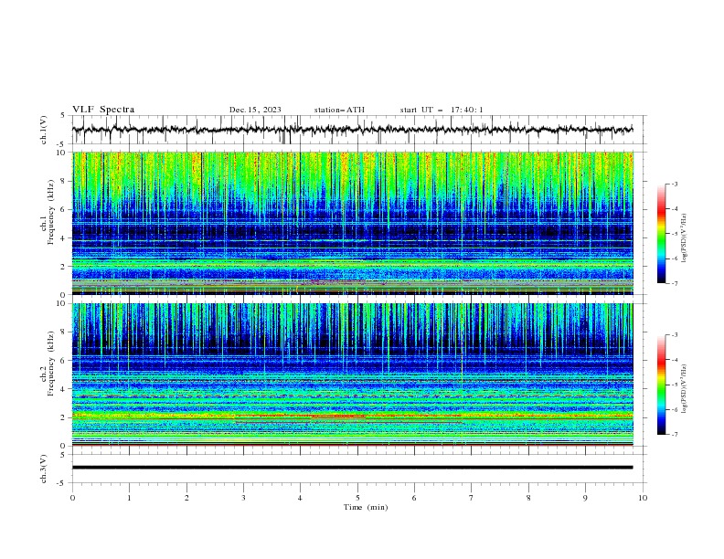Click the upper 'log(PSD)(V²/Hz)' colorbar label
Image resolution: width=724 pixels, height=559 pixels.
[684, 238]
